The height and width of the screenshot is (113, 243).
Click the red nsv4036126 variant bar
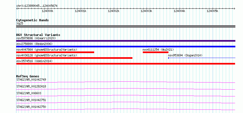pyautogui.click(x=74, y=58)
